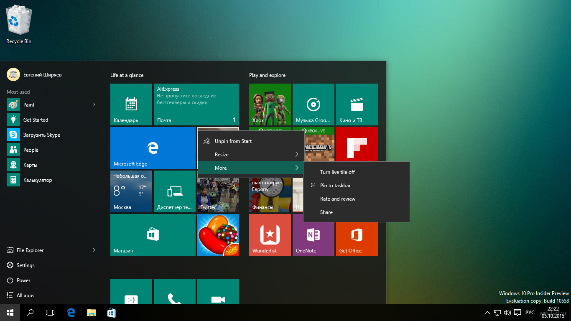Viewport: 571px width, 321px height.
Task: Select the Recycle Bin desktop icon
Action: tap(18, 24)
